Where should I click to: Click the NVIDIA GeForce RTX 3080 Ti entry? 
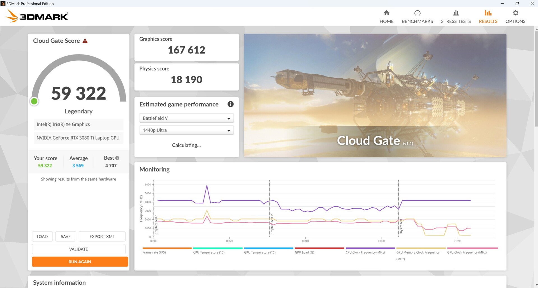[x=78, y=138]
